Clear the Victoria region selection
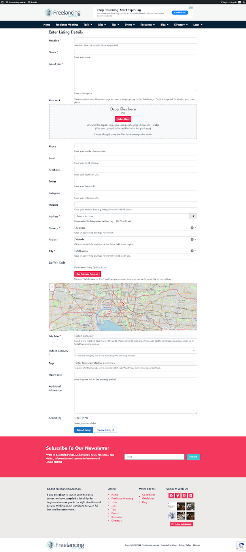The height and width of the screenshot is (552, 246). 192,239
